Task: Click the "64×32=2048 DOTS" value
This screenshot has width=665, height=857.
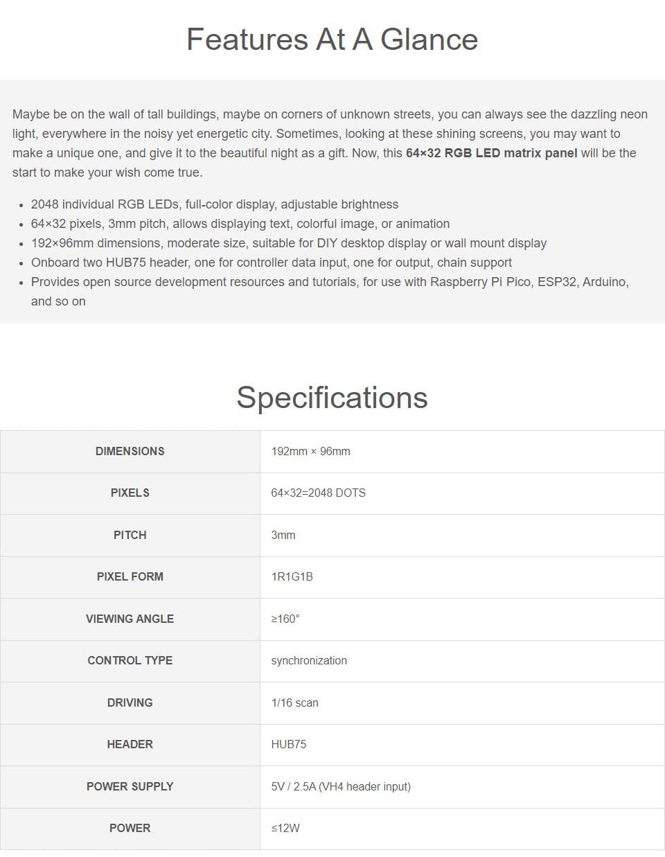Action: click(x=318, y=493)
